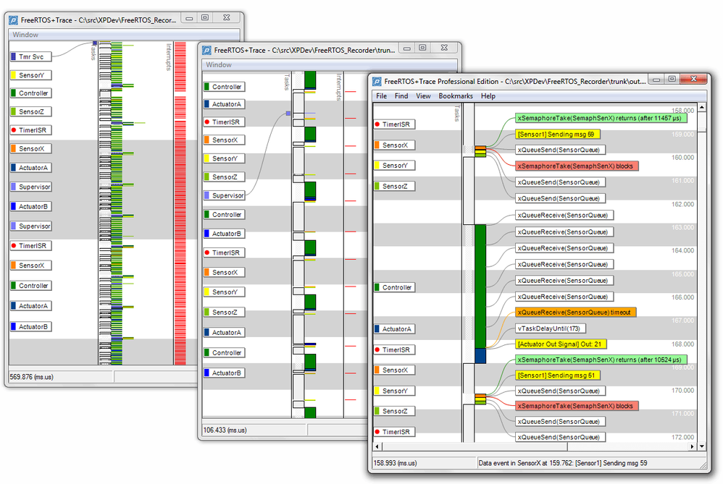Click the blue ActuatorA execution block in front window
Viewport: 723px width, 484px height.
coord(480,355)
